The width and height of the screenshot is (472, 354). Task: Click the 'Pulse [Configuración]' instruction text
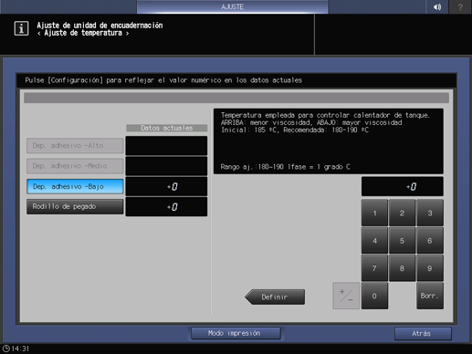(163, 80)
